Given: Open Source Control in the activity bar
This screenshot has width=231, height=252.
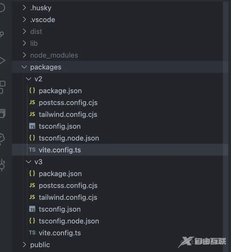Looking at the screenshot, I should point(2,34).
